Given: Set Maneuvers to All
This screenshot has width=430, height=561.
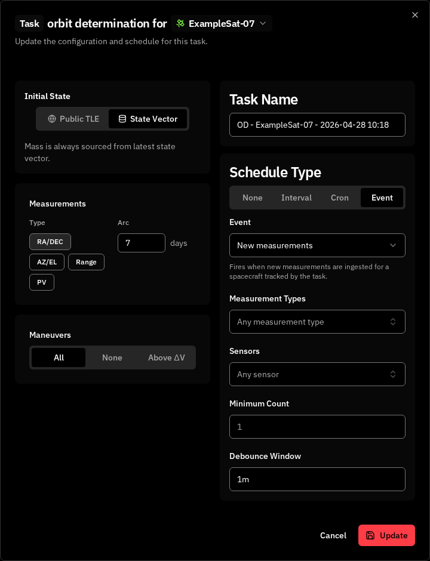Looking at the screenshot, I should point(59,357).
